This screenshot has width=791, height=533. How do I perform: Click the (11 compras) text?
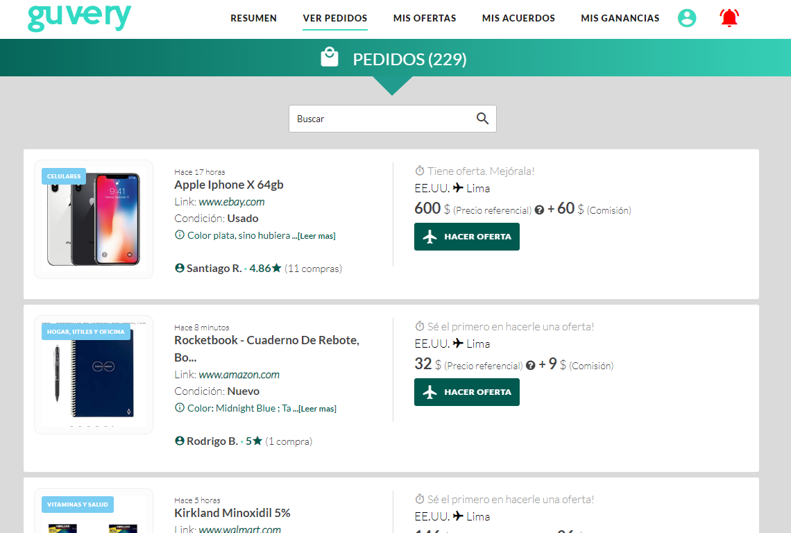pyautogui.click(x=313, y=269)
